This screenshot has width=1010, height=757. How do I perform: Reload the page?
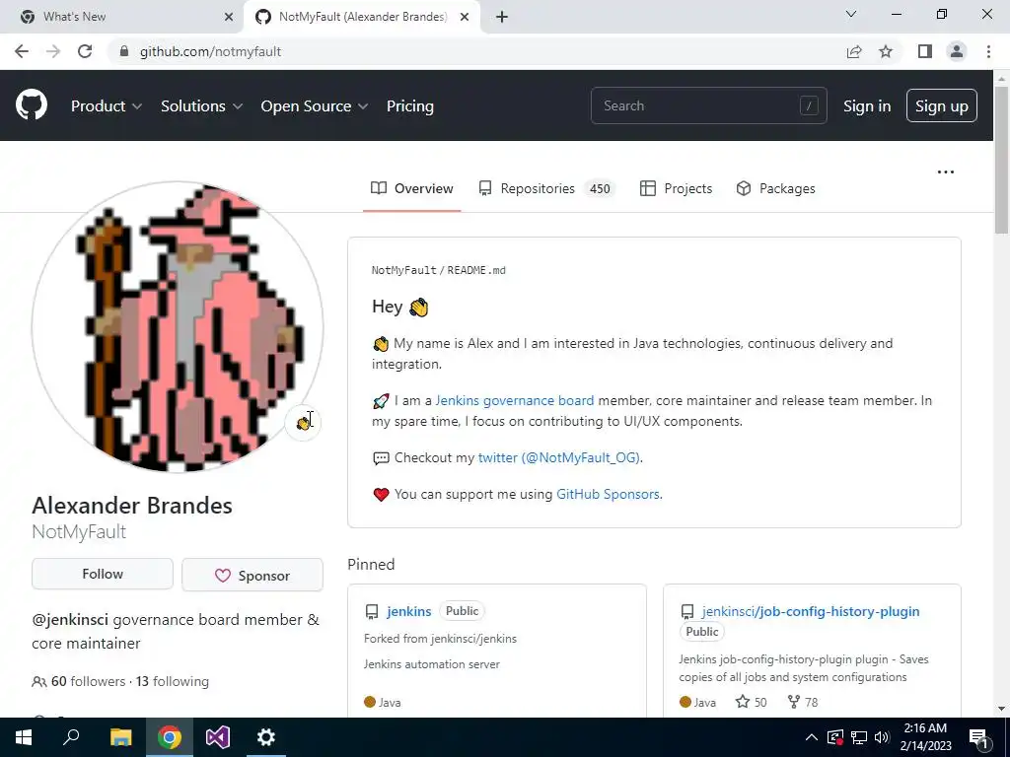tap(85, 51)
